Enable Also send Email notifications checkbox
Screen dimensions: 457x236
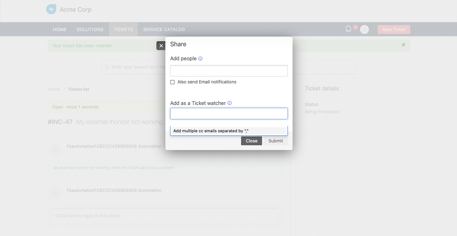pos(172,82)
